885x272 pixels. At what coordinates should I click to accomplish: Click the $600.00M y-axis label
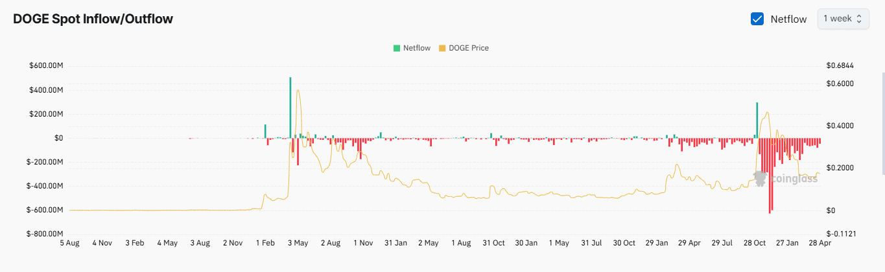pyautogui.click(x=45, y=65)
